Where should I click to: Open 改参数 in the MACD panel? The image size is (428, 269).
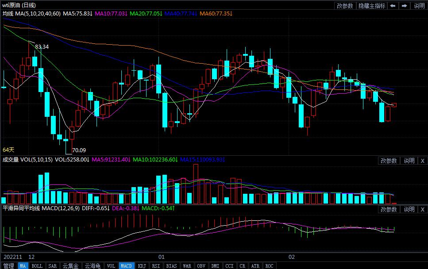(389, 209)
